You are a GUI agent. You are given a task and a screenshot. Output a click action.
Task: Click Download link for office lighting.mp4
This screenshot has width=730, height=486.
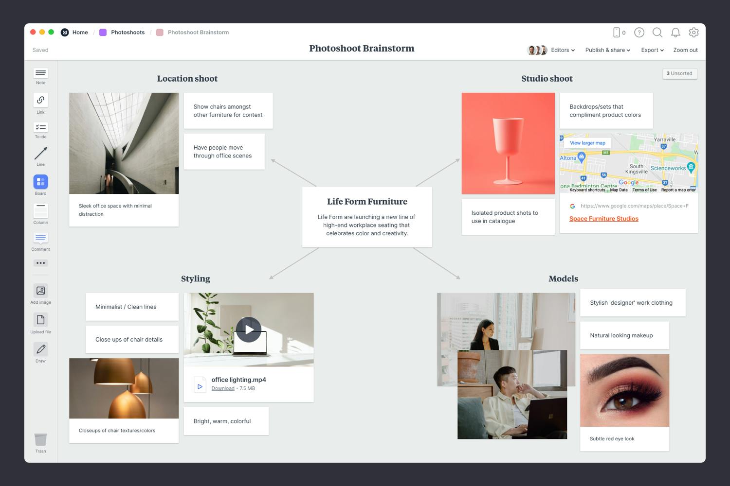tap(223, 388)
